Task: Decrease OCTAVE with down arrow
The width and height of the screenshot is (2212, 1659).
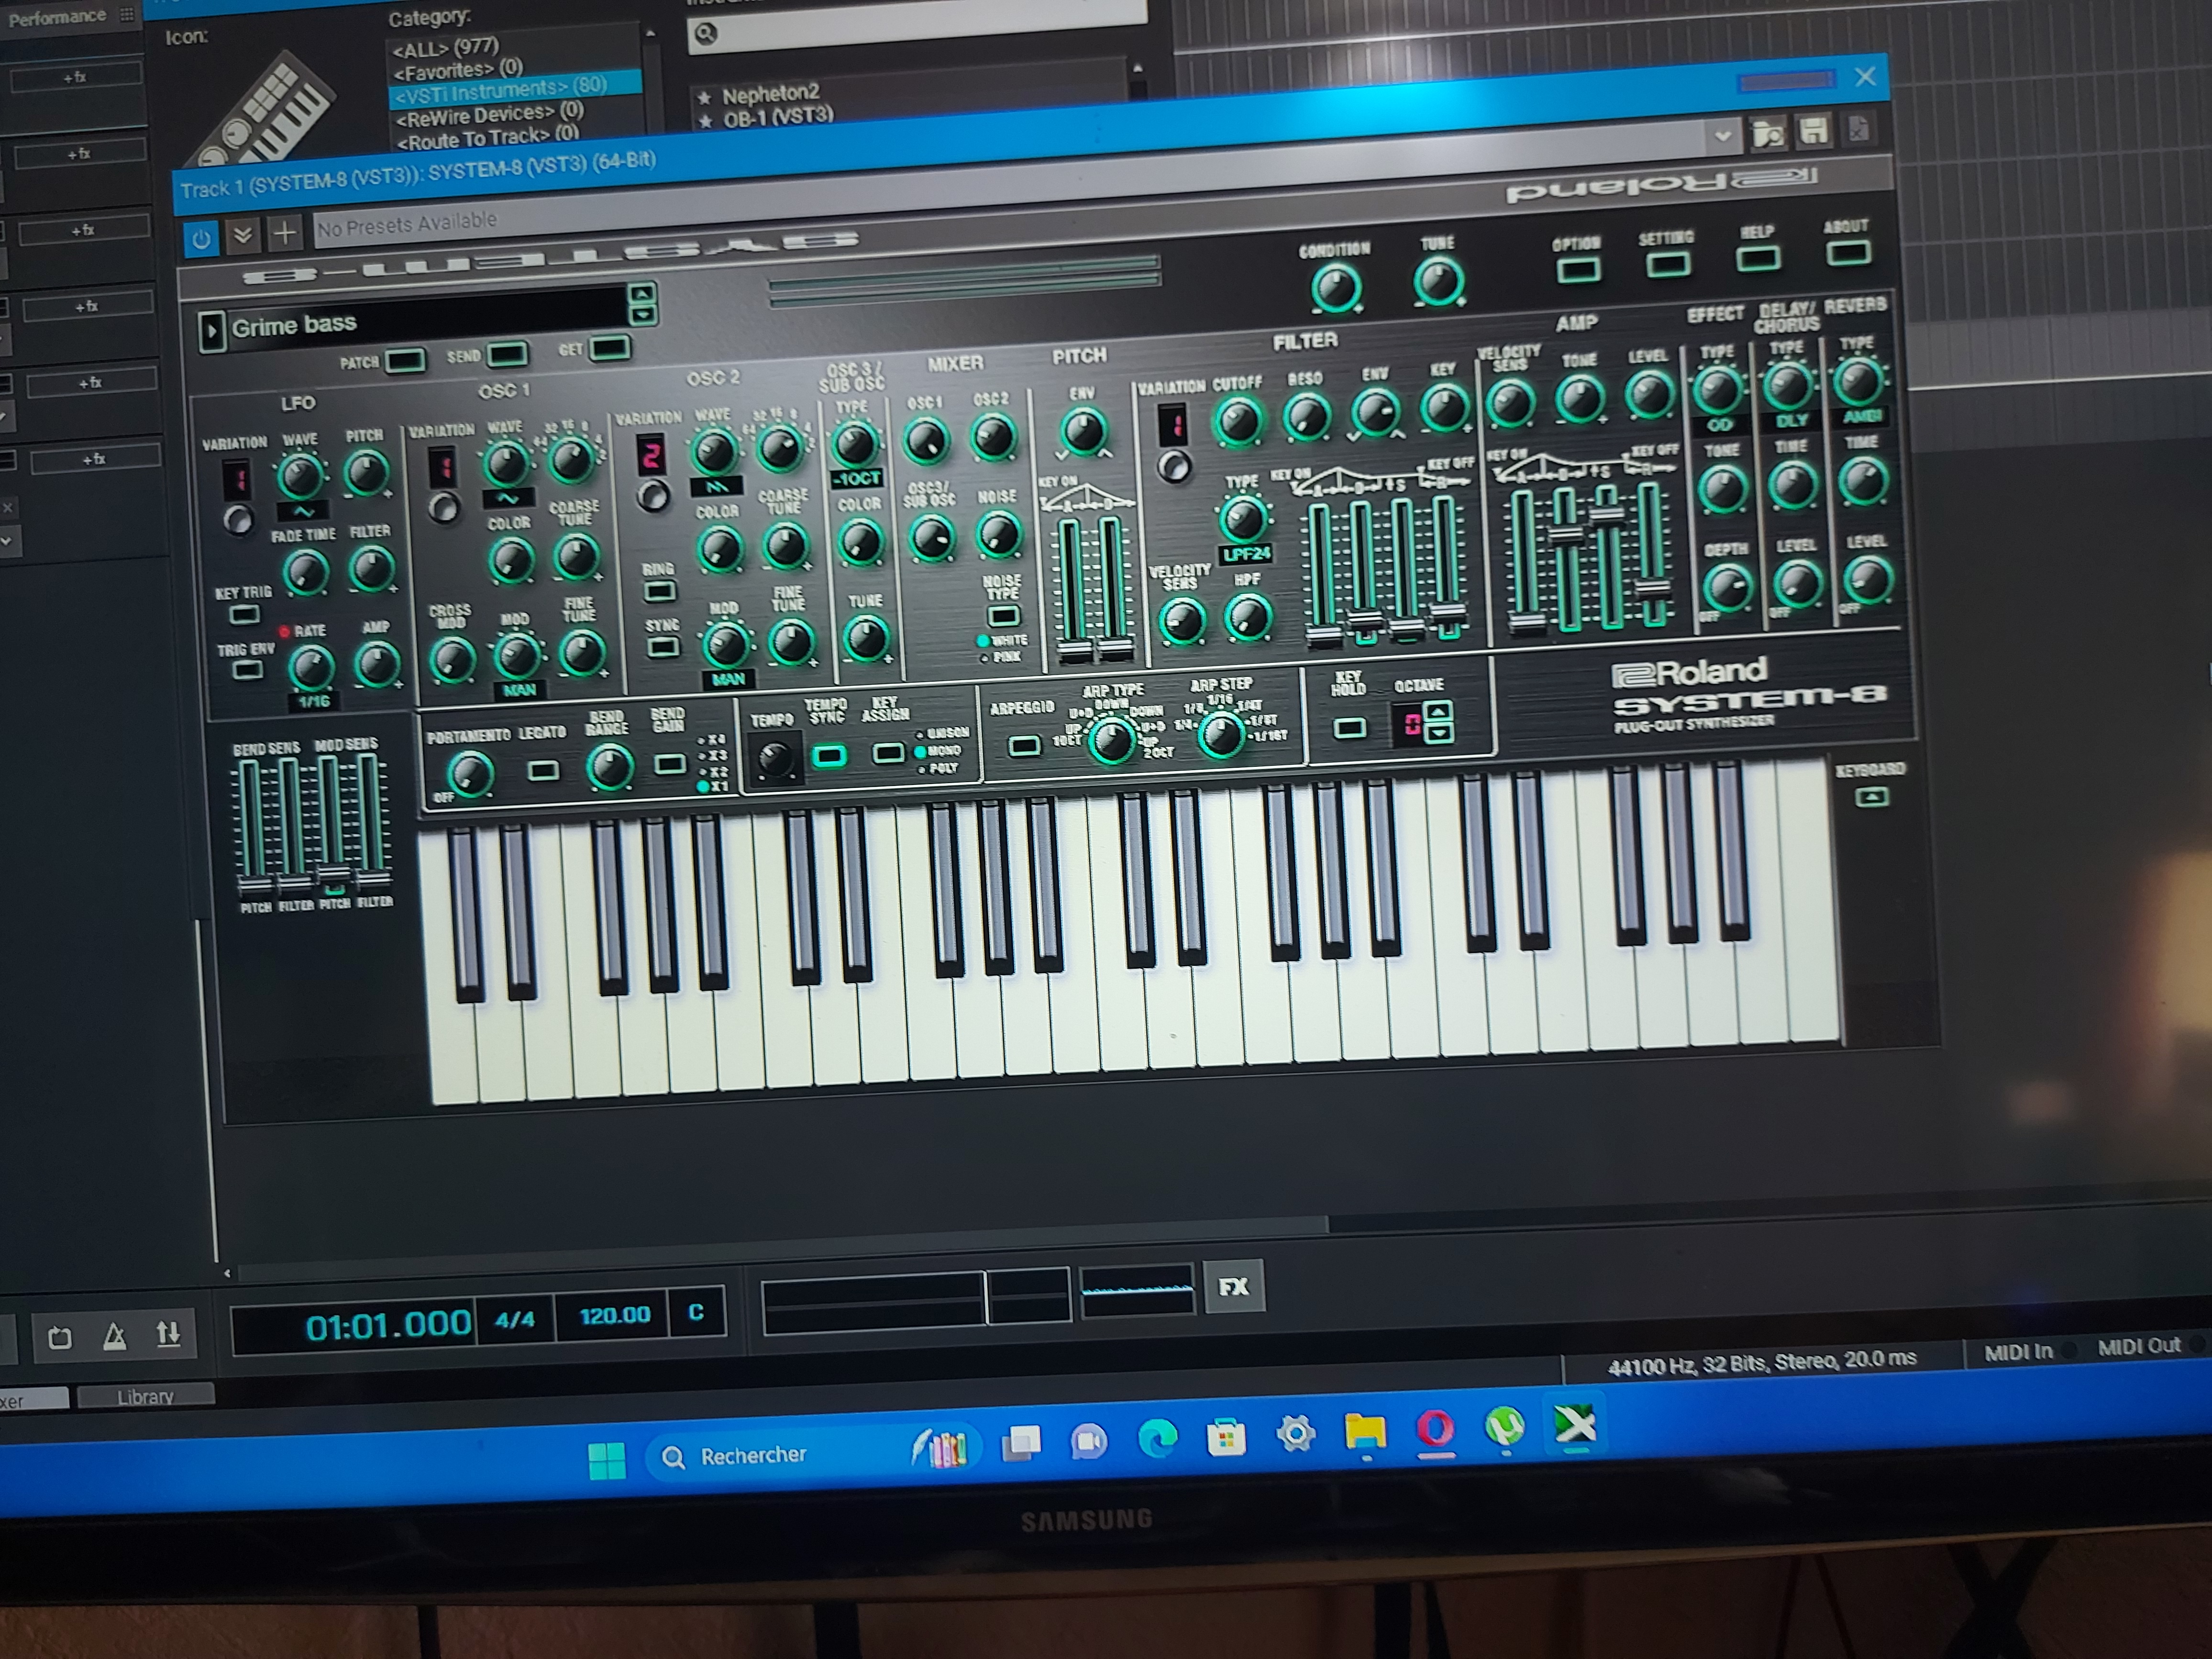Action: 1439,733
